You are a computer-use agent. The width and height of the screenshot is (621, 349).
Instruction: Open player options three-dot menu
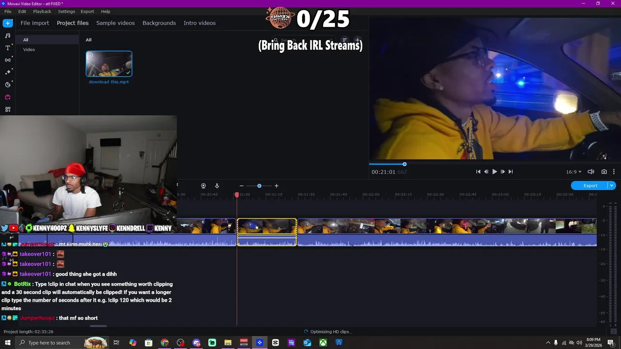coord(614,172)
